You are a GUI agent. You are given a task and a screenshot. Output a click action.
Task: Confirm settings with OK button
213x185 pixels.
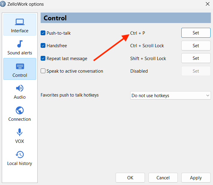pos(130,178)
